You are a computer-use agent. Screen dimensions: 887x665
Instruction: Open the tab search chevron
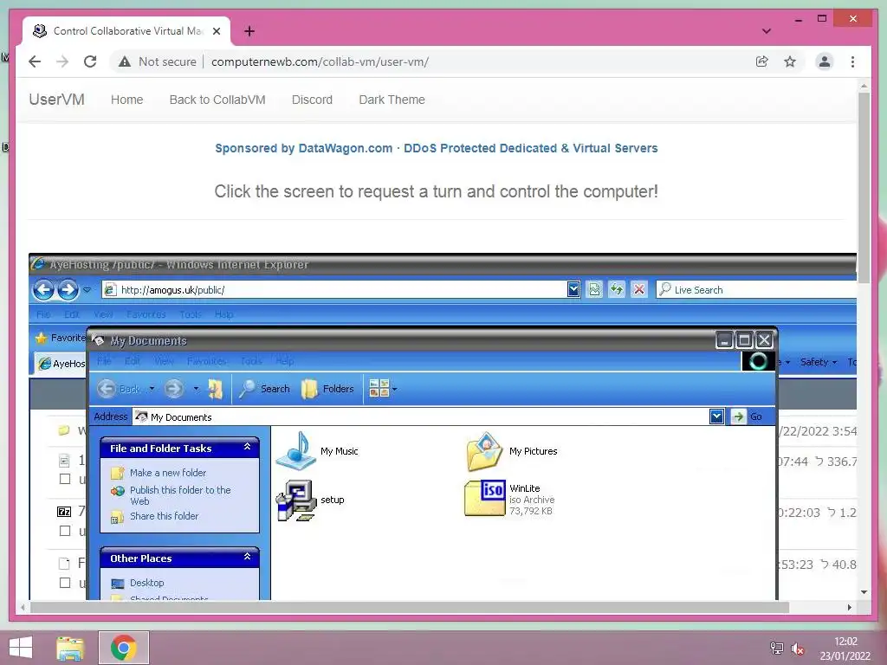click(x=766, y=31)
